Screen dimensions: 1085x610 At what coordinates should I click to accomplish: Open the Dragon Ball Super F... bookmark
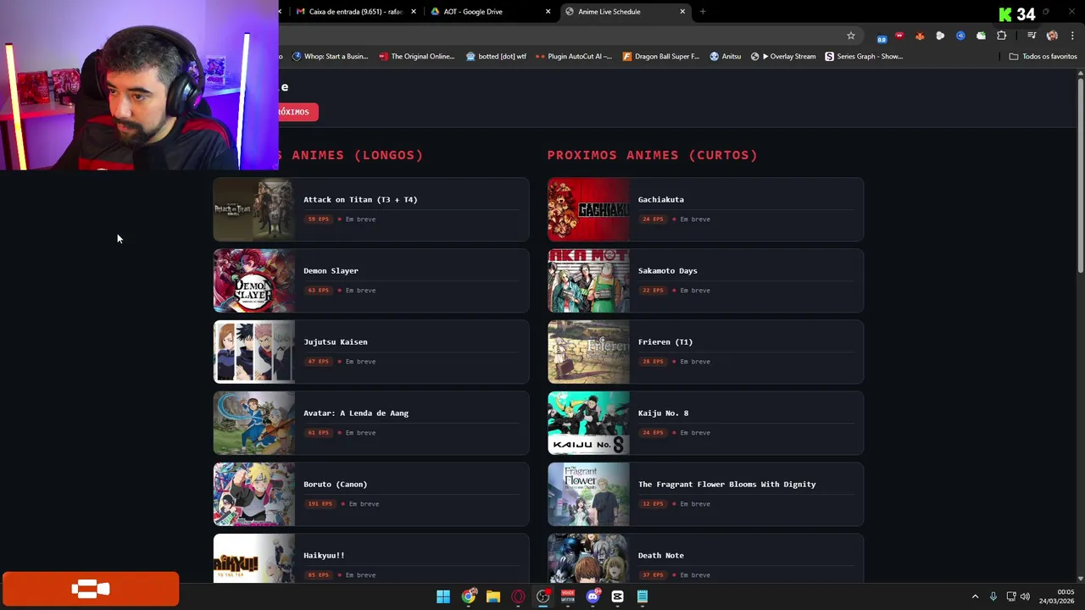pos(660,57)
